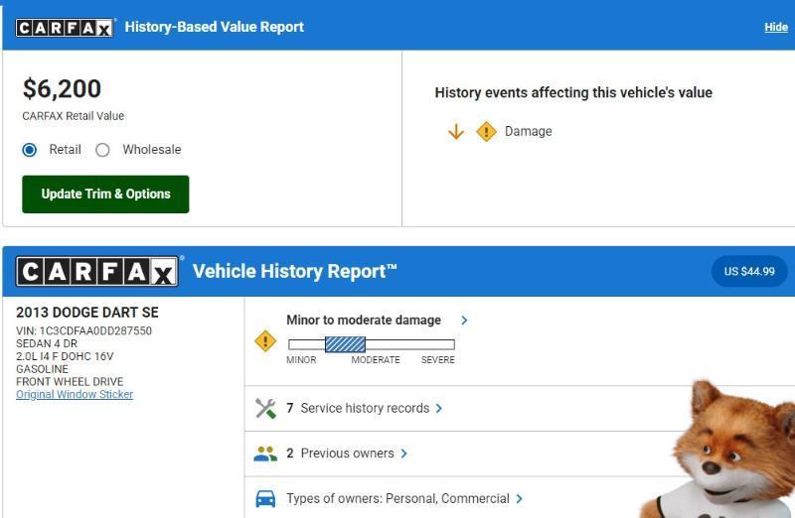This screenshot has height=518, width=795.
Task: Click the yellow warning diamond next to Damage
Action: pos(486,132)
